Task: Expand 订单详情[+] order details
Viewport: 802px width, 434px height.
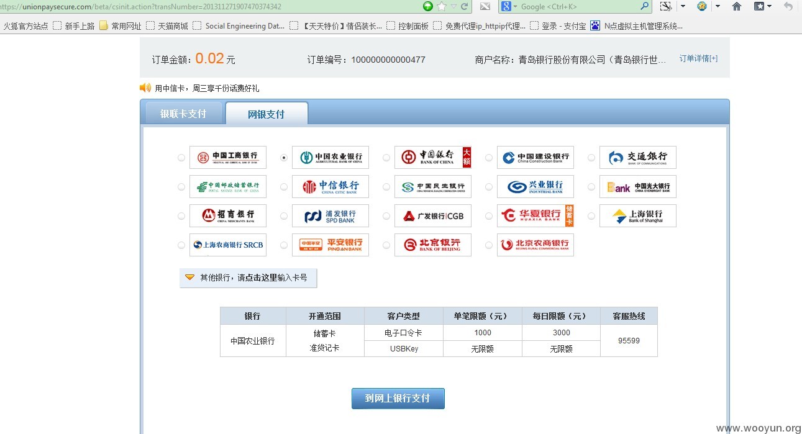Action: 698,58
